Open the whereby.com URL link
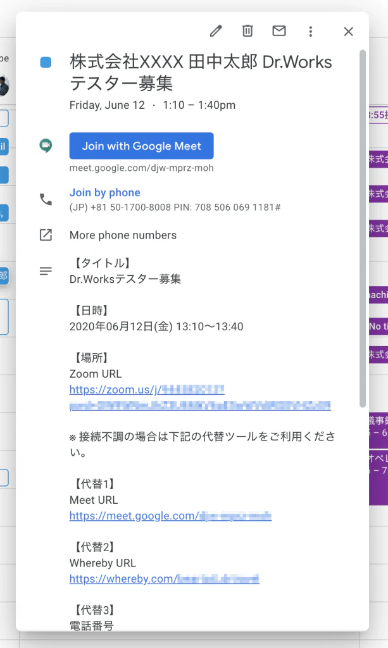Image resolution: width=388 pixels, height=648 pixels. [164, 578]
